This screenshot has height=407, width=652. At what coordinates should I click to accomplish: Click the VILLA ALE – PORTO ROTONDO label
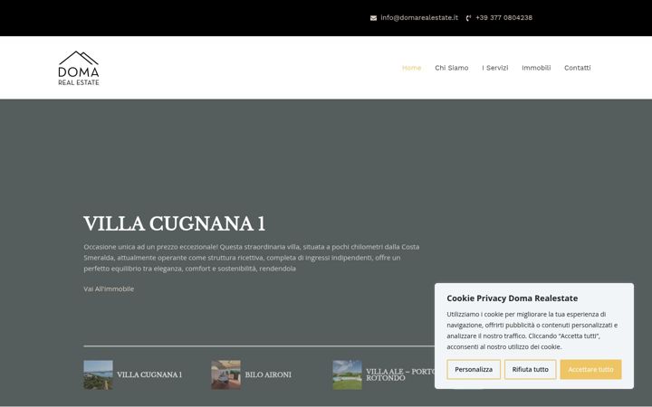tap(400, 374)
